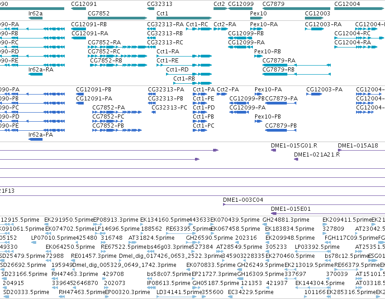Select transcript CG12003-RA label
This screenshot has height=299, width=385.
point(323,24)
